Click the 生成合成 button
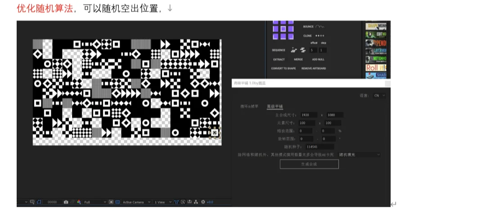The width and height of the screenshot is (482, 218). (309, 164)
